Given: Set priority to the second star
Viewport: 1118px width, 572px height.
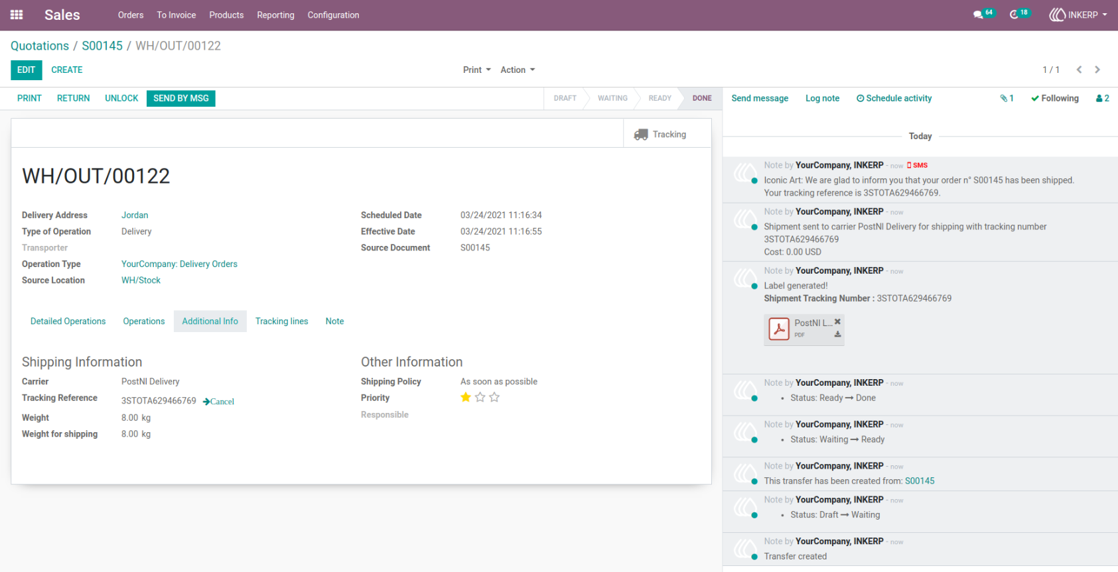Looking at the screenshot, I should point(480,397).
